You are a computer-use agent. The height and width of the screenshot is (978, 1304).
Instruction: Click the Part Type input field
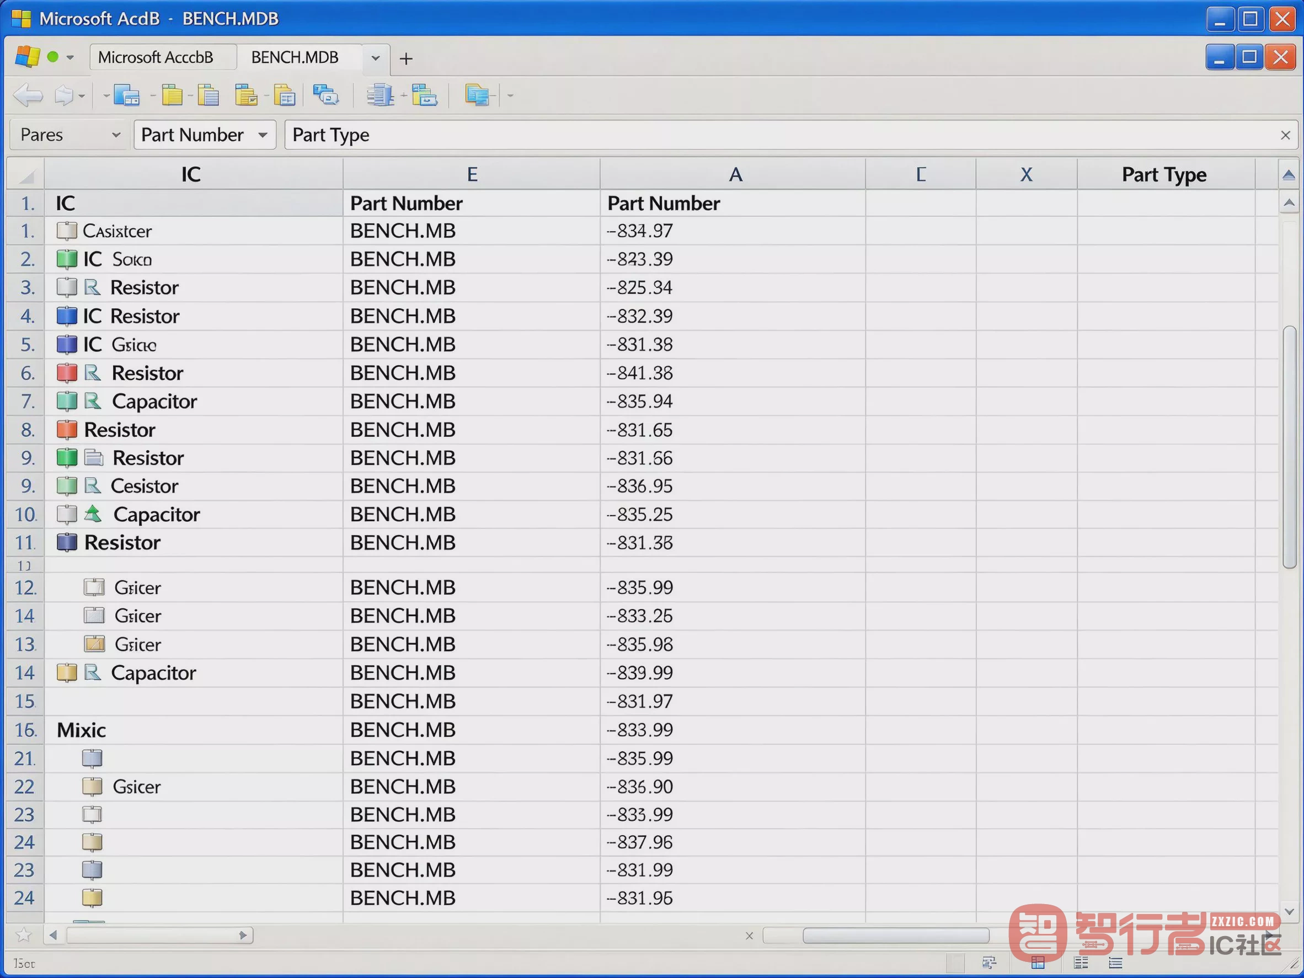[x=792, y=135]
